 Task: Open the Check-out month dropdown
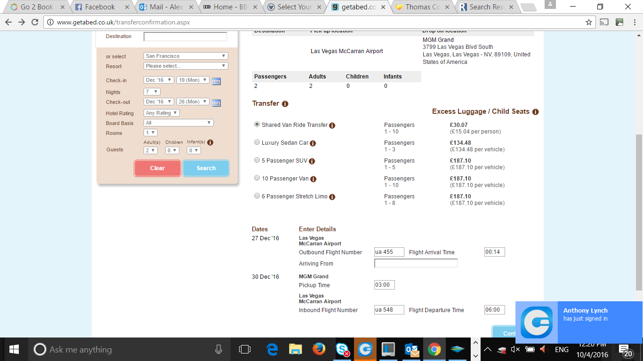pos(159,102)
